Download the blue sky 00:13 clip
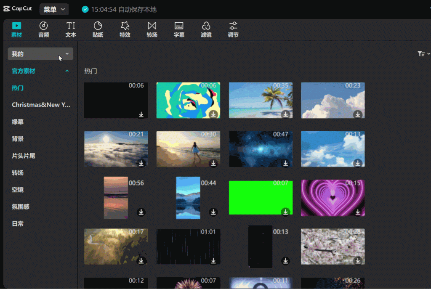 click(x=358, y=163)
